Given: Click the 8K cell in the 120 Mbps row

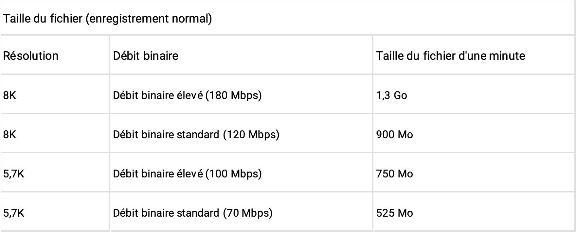Looking at the screenshot, I should 9,135.
